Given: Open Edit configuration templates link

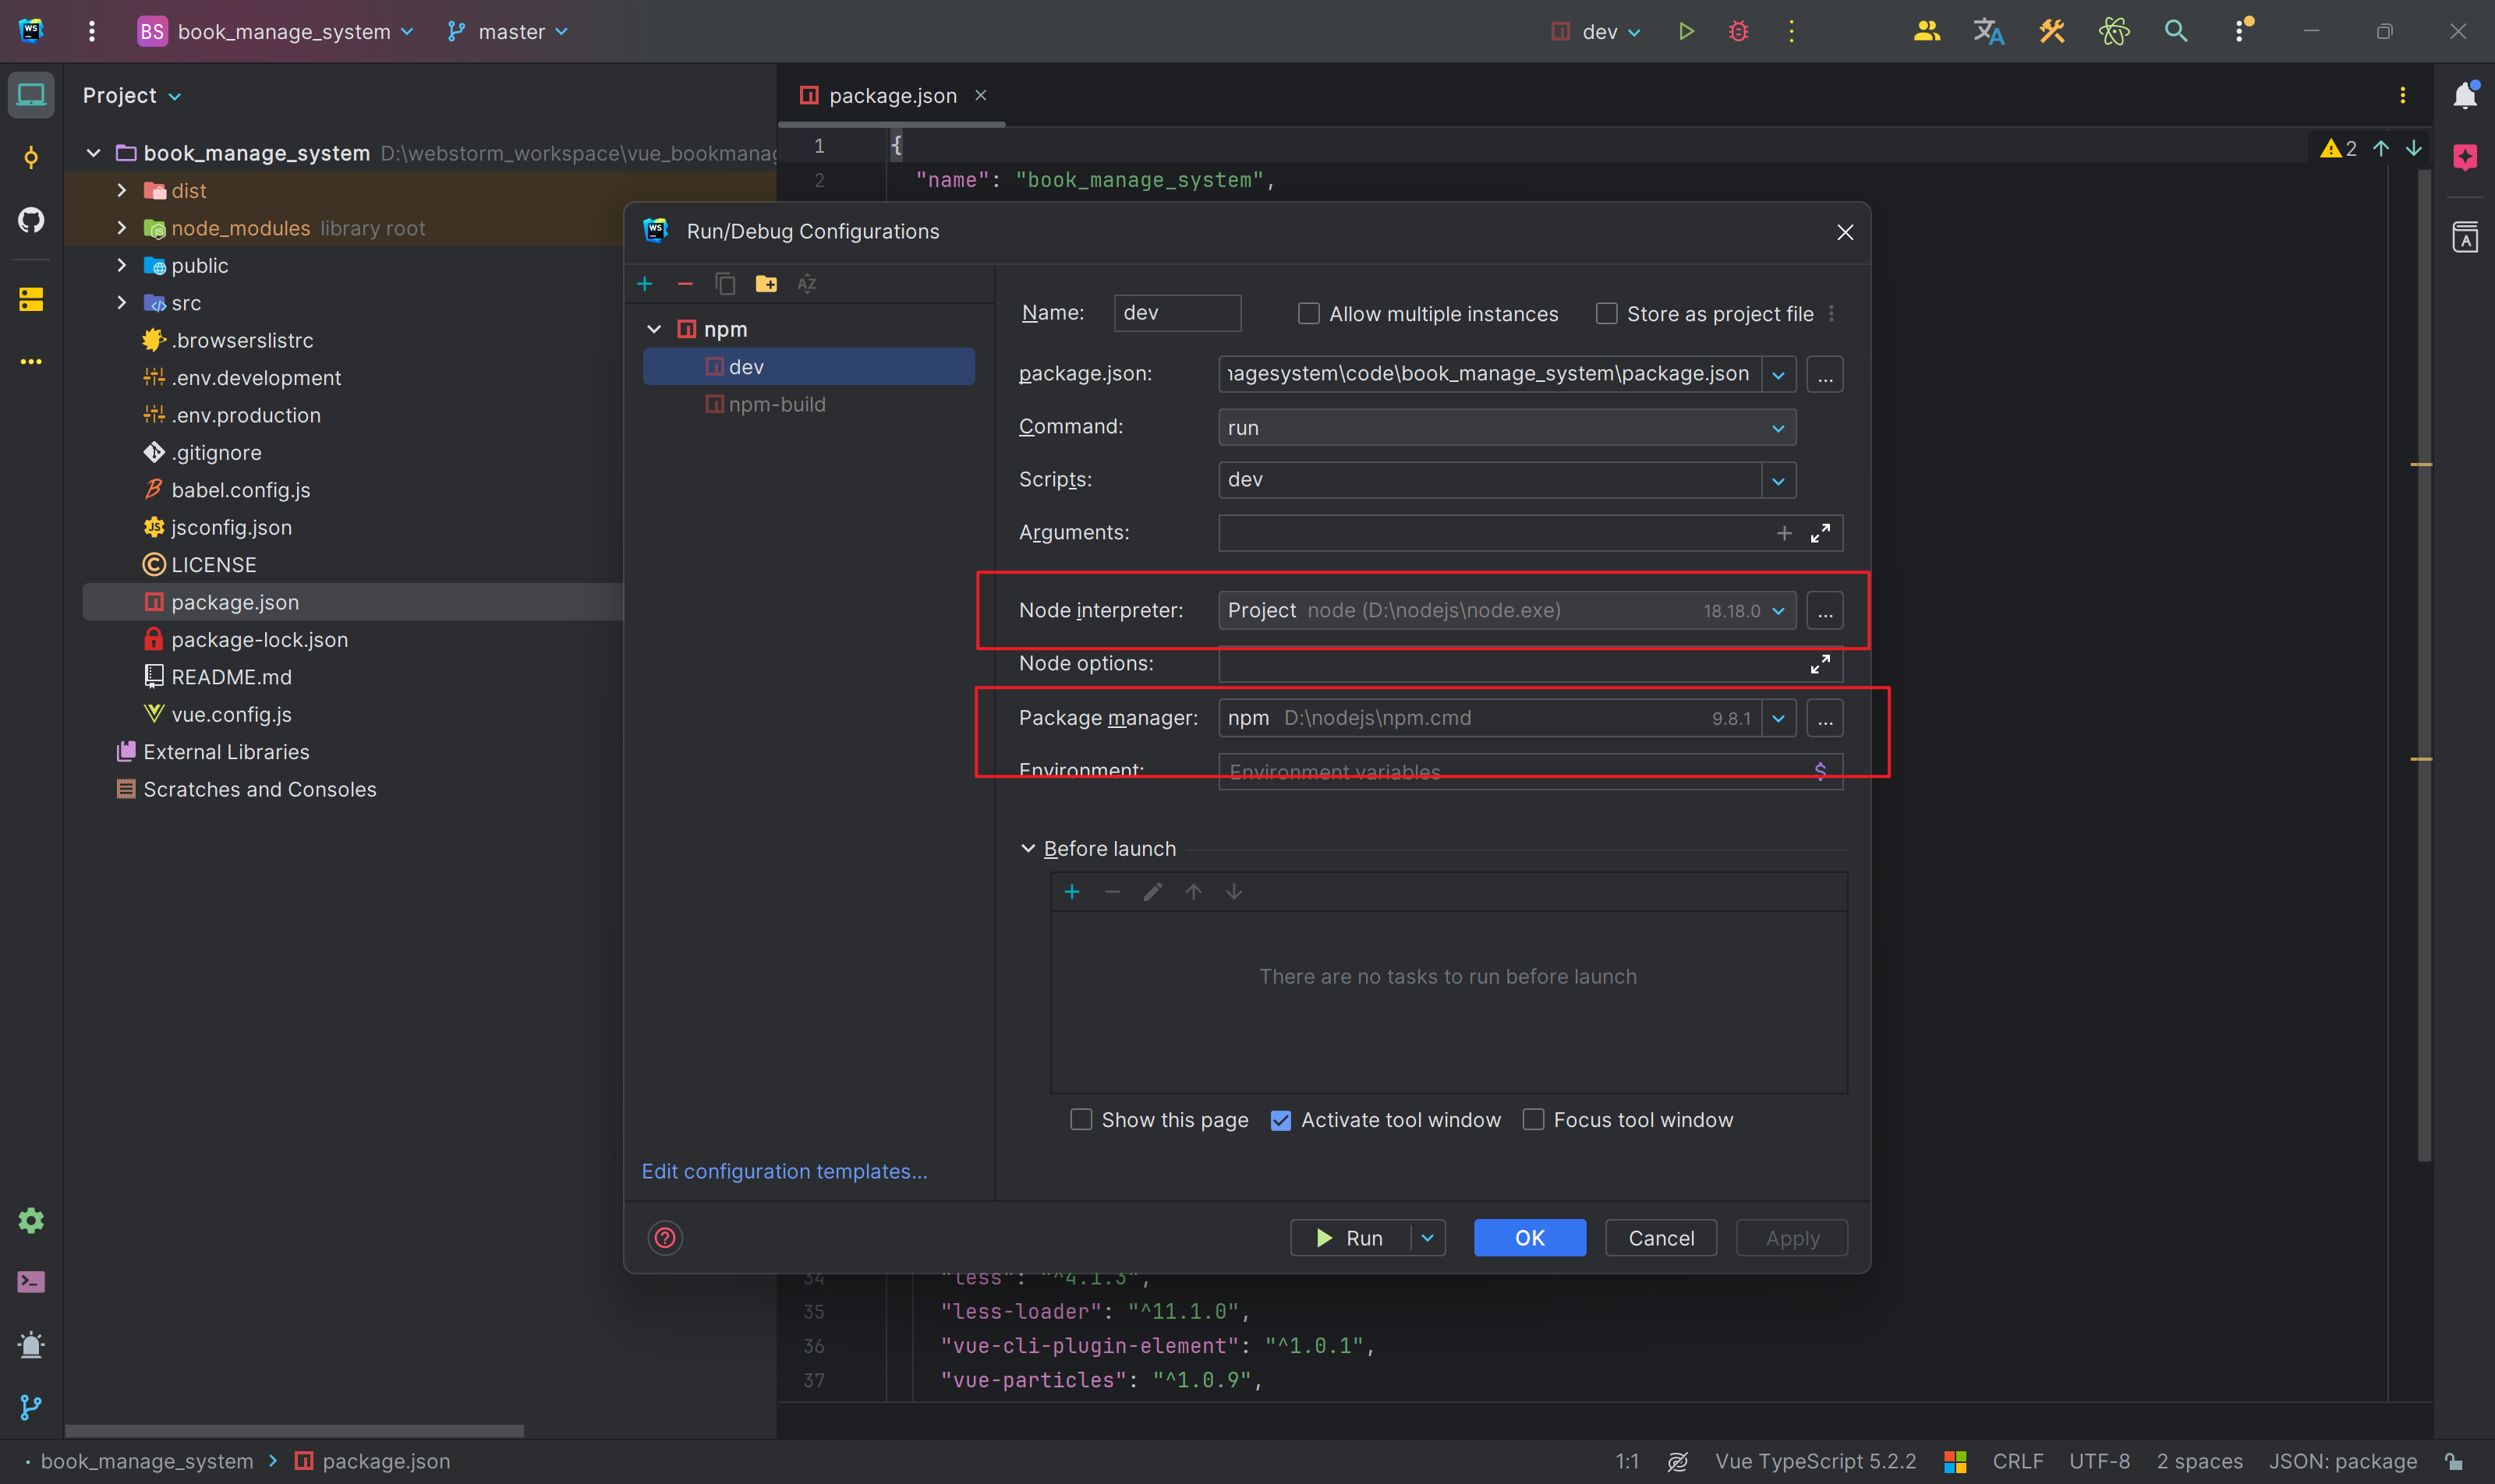Looking at the screenshot, I should (784, 1171).
